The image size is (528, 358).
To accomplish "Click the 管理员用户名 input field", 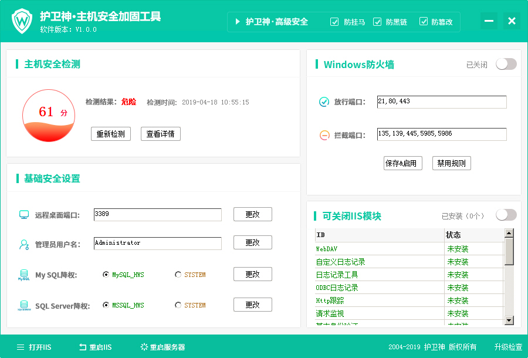I will click(158, 243).
